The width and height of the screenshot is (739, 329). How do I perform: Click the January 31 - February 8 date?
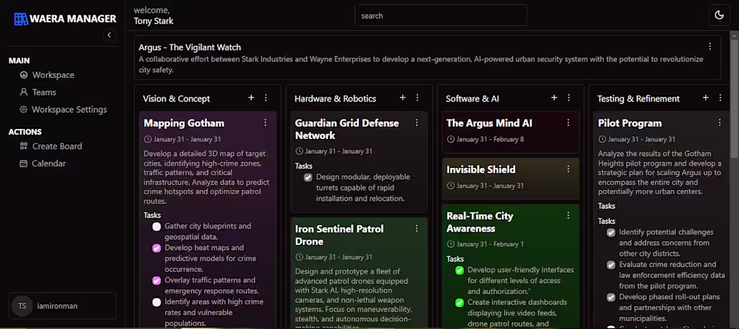pyautogui.click(x=490, y=140)
